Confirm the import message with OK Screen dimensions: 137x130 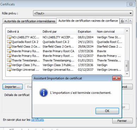point(107,111)
